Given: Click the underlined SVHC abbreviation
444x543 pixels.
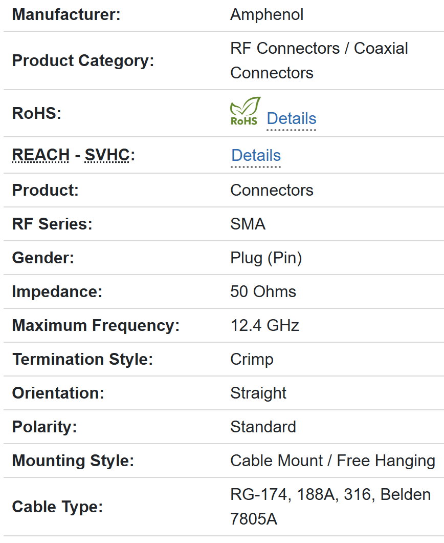Looking at the screenshot, I should tap(107, 155).
